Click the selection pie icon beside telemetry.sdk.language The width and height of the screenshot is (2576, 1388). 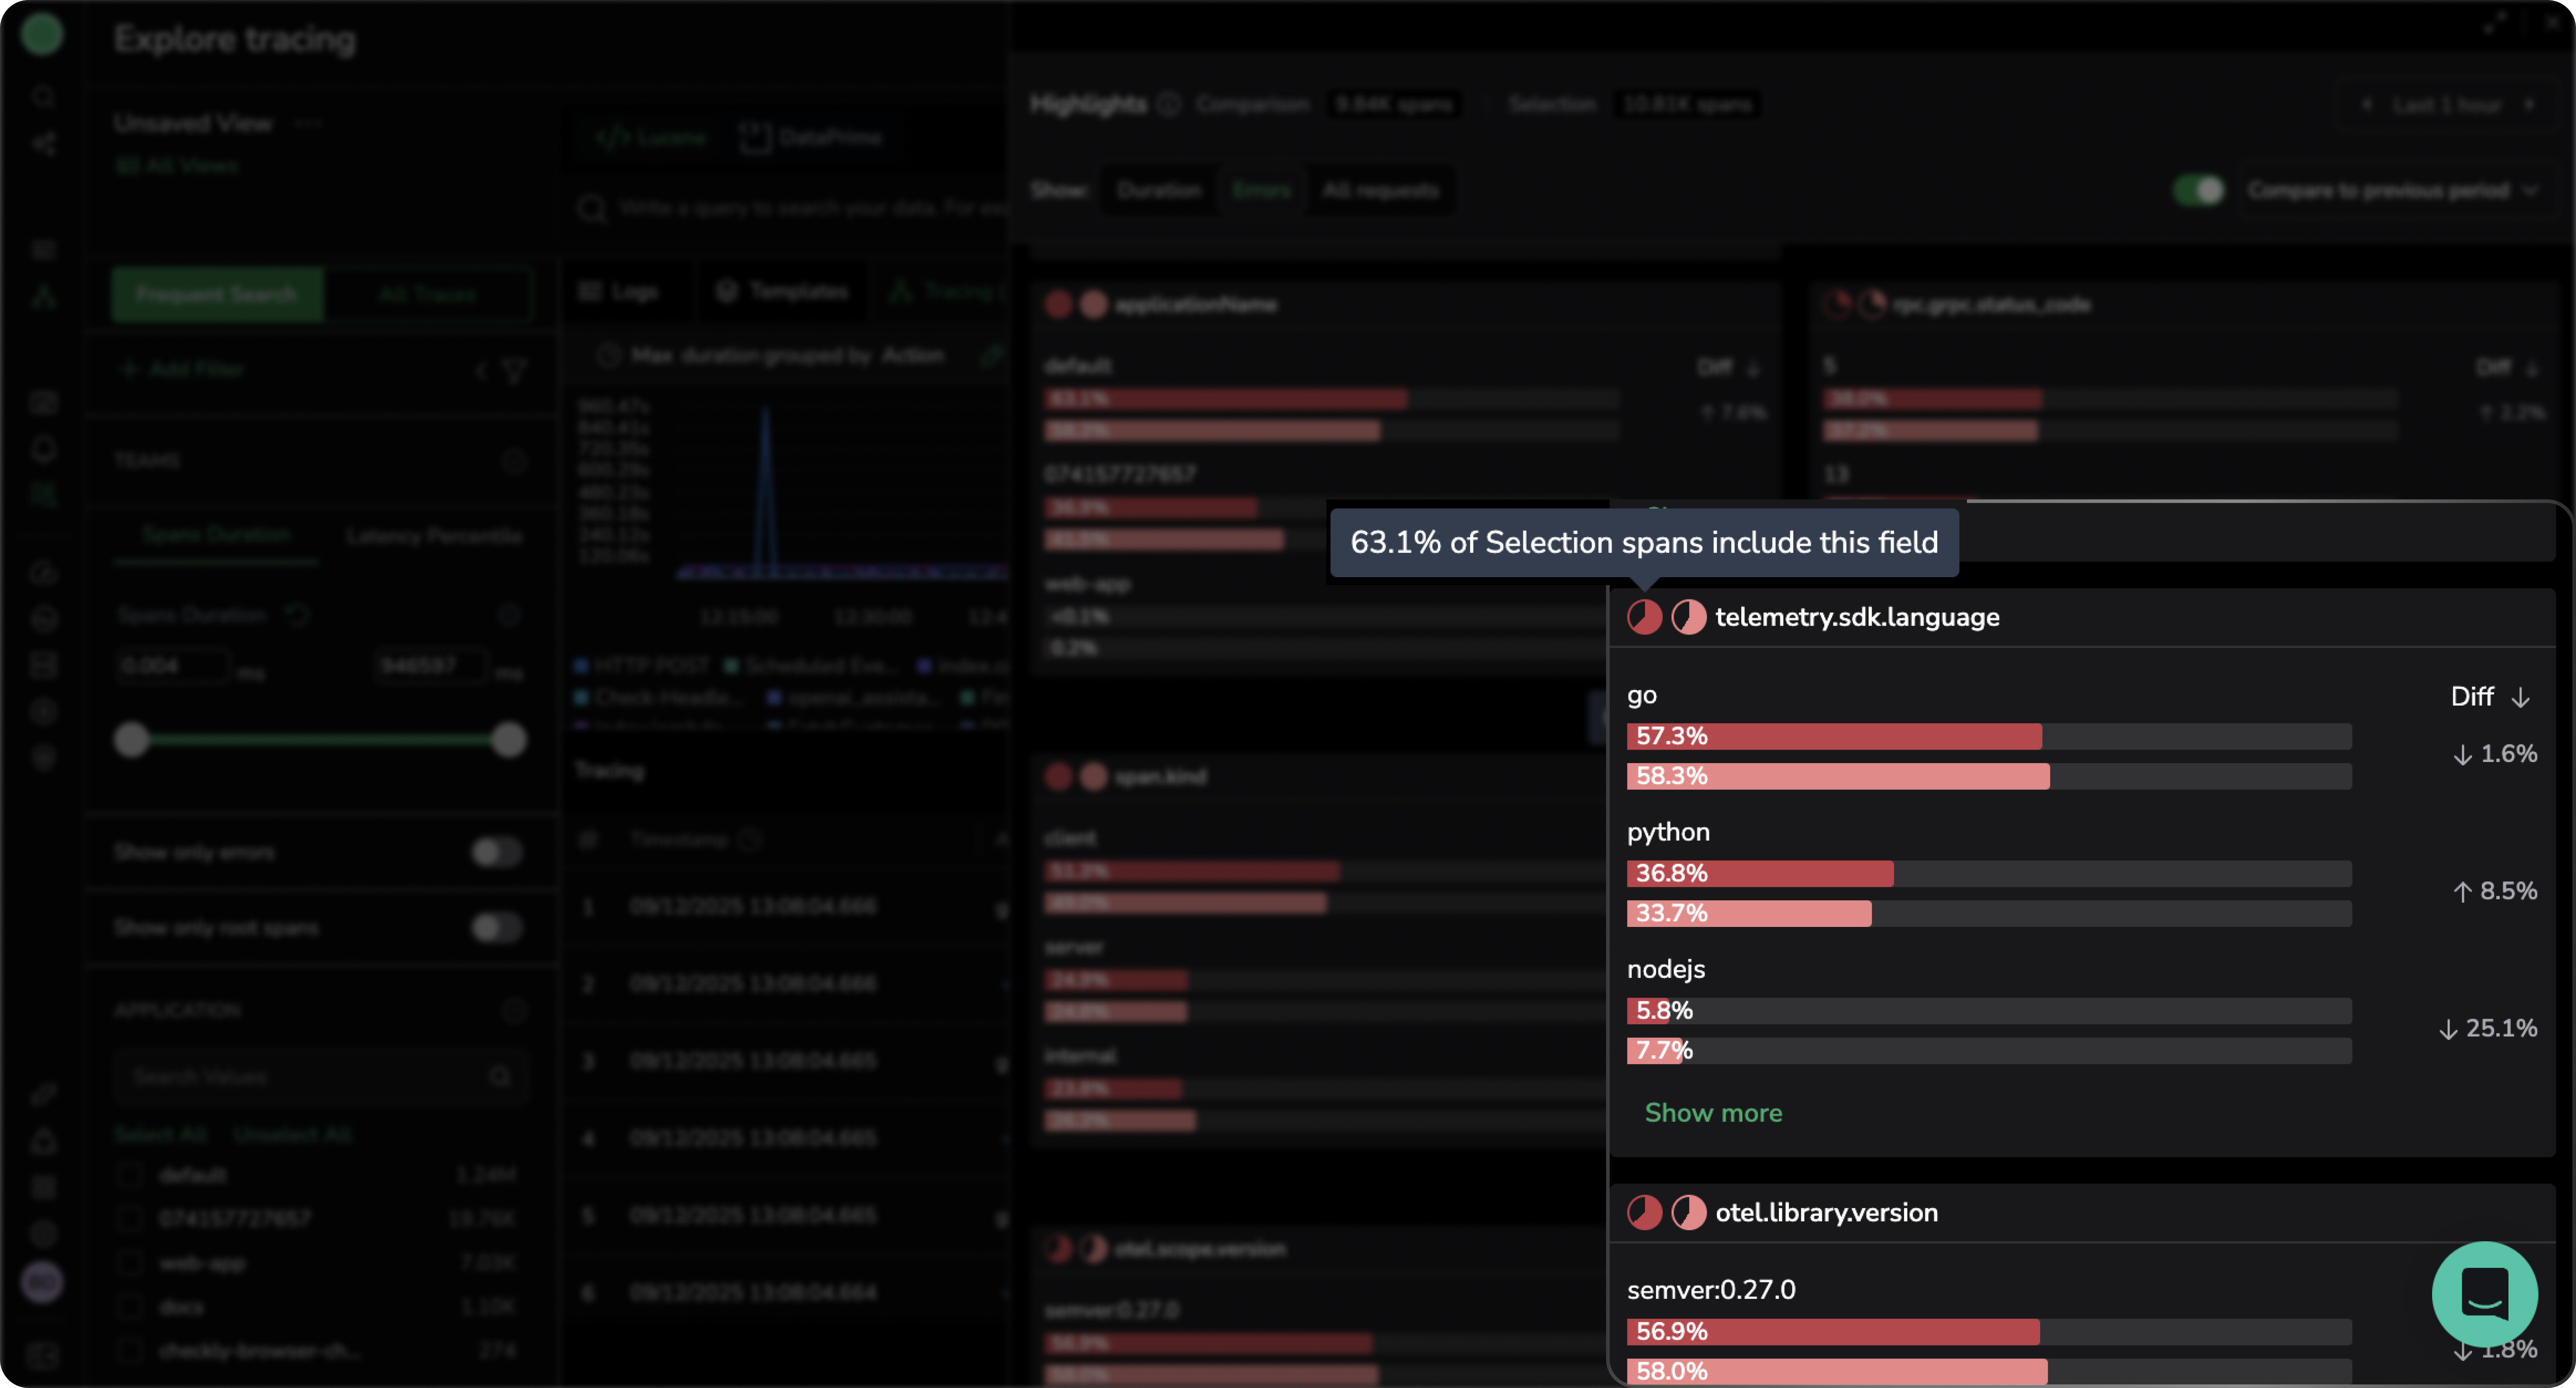coord(1644,617)
